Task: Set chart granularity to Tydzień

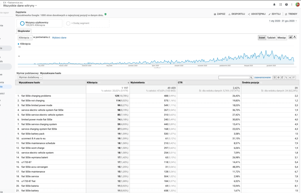Action: coord(271,38)
